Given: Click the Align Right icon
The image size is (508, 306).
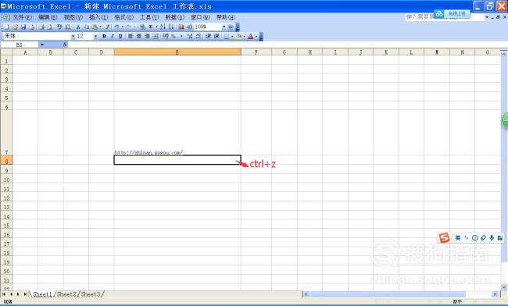Looking at the screenshot, I should click(147, 36).
